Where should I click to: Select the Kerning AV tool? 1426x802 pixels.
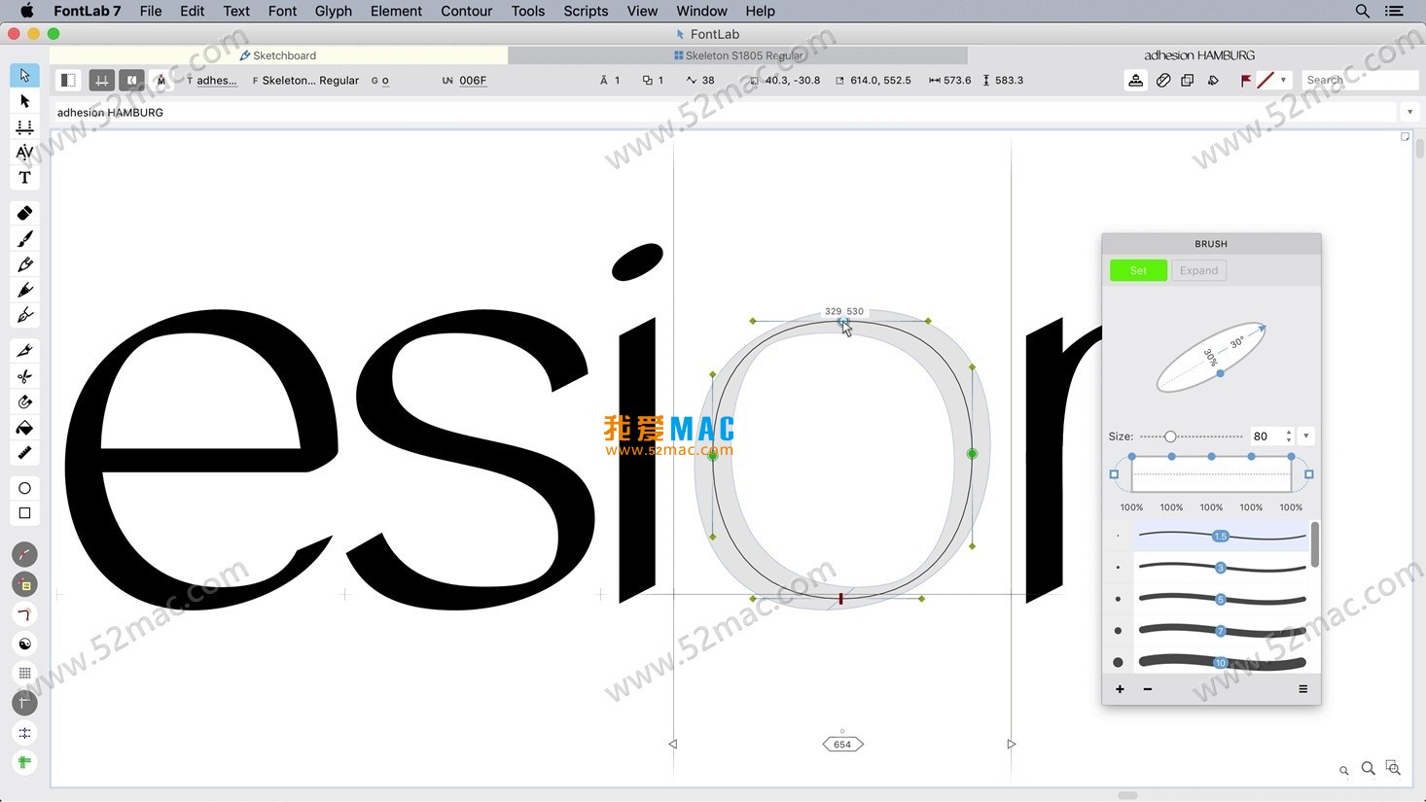24,152
